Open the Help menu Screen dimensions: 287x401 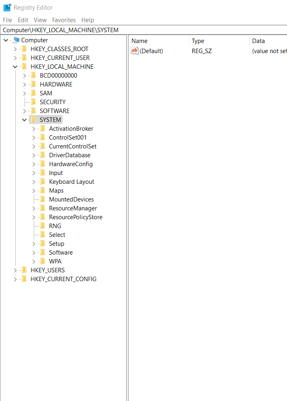pyautogui.click(x=88, y=20)
